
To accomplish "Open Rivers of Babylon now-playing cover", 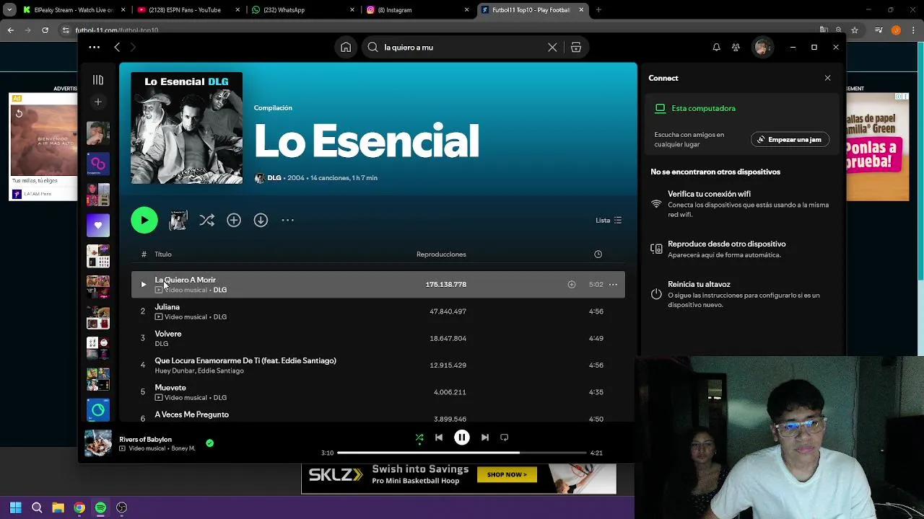I will coord(98,443).
